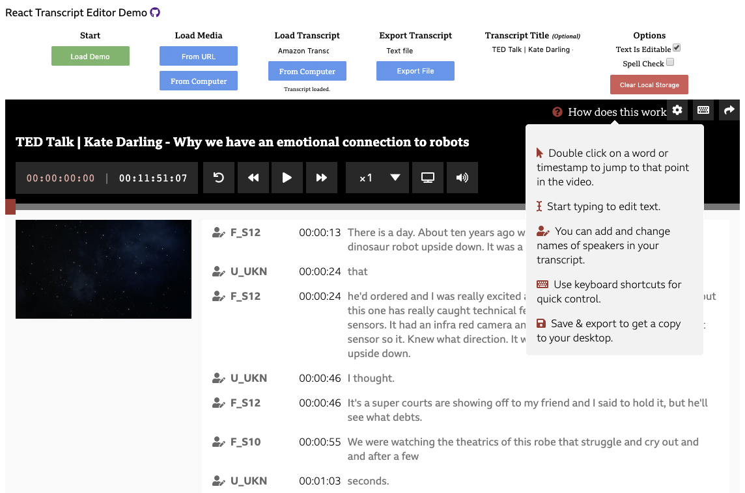Edit speaker icon next to F_S12 at 00:00:13

(219, 232)
